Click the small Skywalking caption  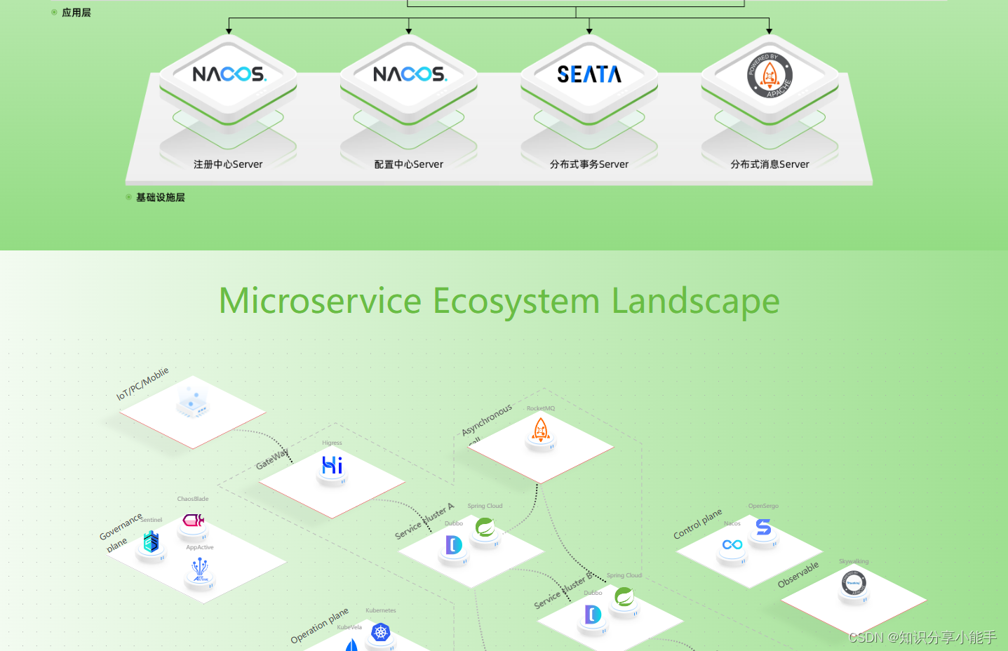(x=854, y=561)
